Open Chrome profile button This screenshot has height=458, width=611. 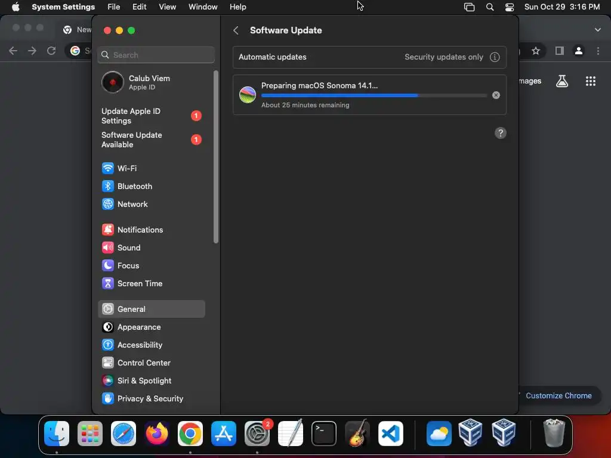(579, 51)
